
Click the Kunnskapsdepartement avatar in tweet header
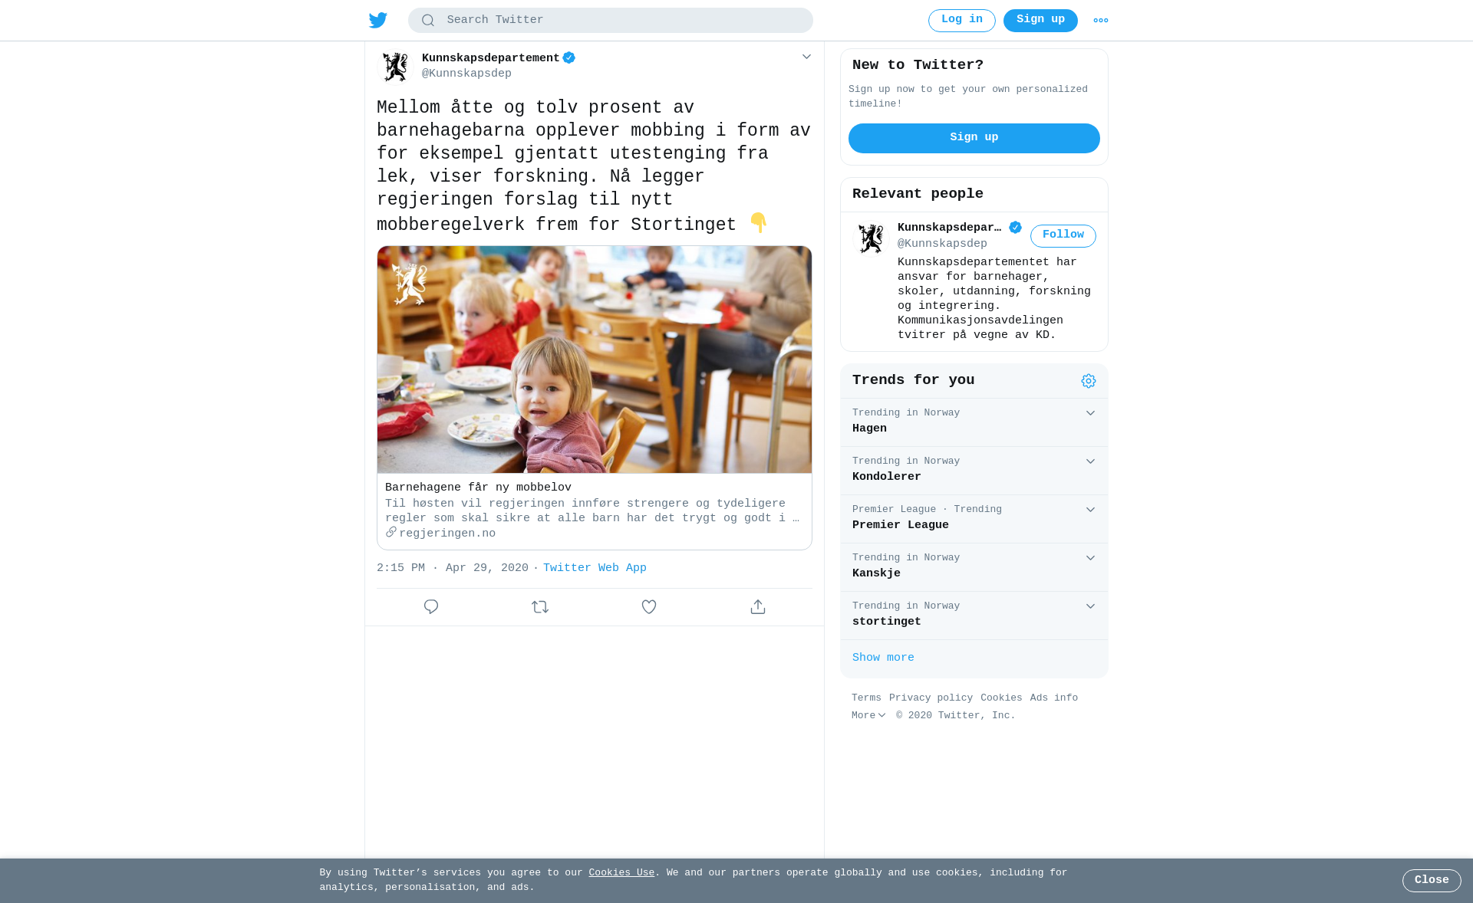click(396, 67)
